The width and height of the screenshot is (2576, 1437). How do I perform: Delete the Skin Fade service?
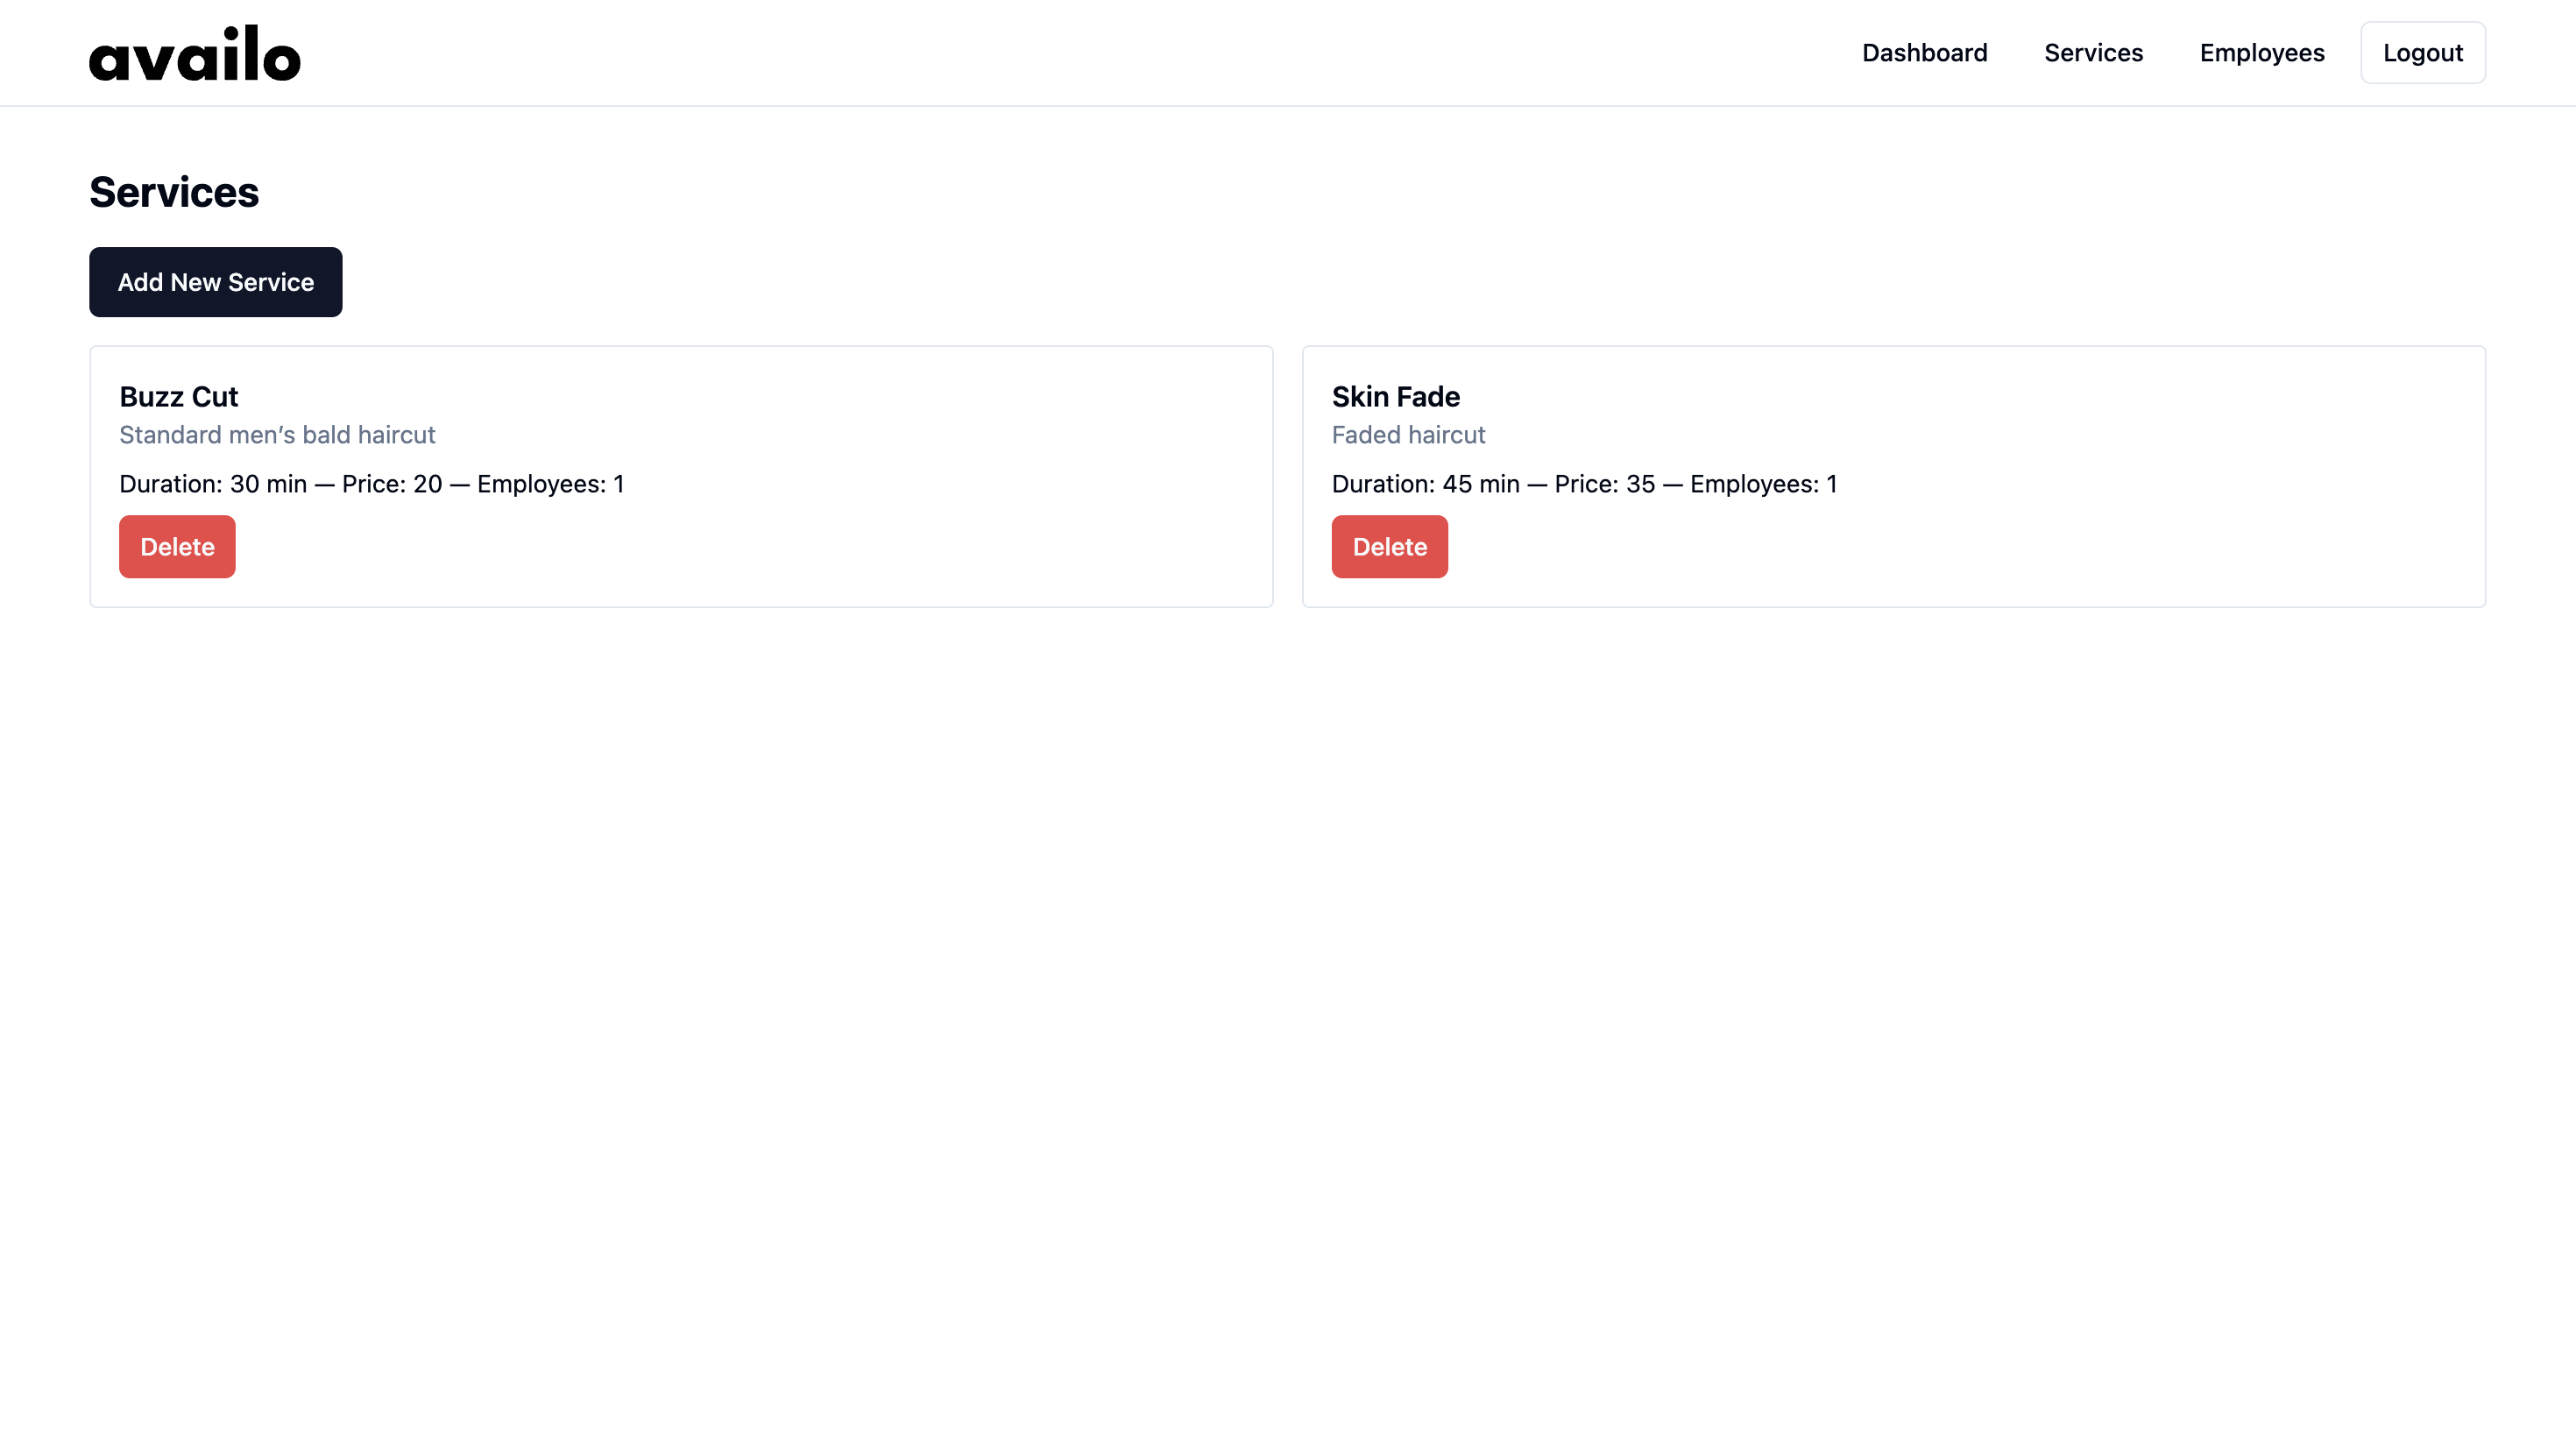coord(1389,547)
